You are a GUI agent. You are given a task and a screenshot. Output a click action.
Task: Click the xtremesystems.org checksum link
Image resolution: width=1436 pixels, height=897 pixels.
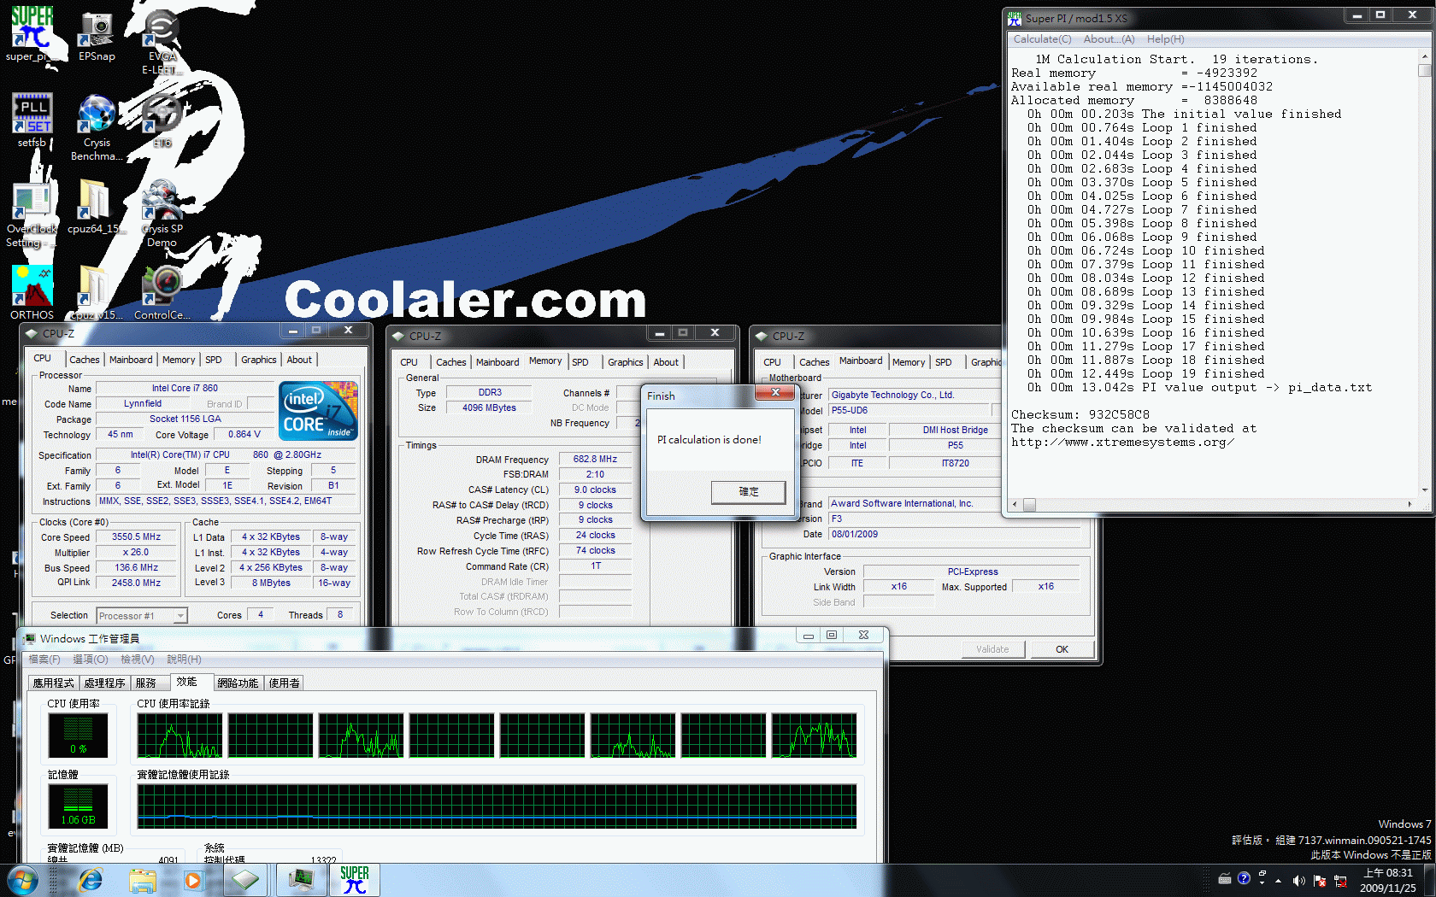tap(1123, 443)
